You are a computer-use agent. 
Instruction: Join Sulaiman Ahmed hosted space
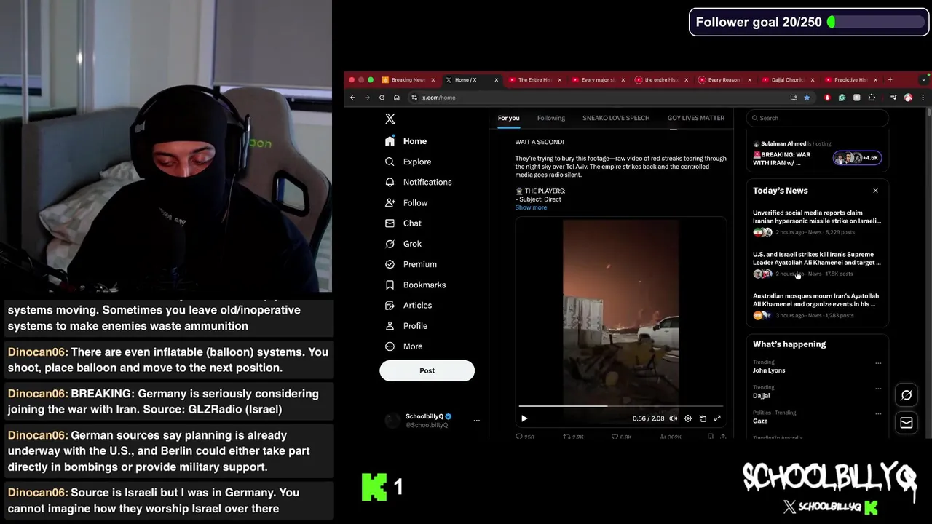click(817, 154)
